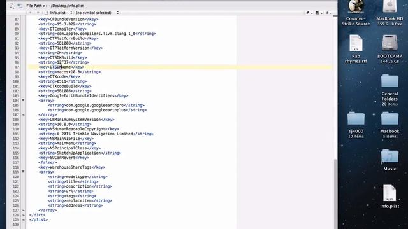Click the pencil editing icon in navigation bar
408x229 pixels.
(x=309, y=13)
